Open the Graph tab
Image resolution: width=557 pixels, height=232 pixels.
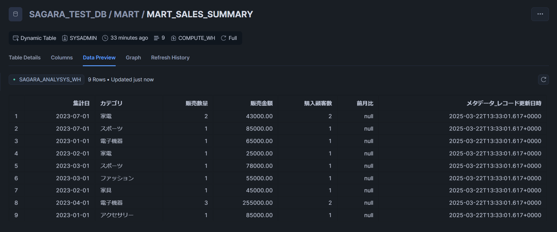click(133, 58)
